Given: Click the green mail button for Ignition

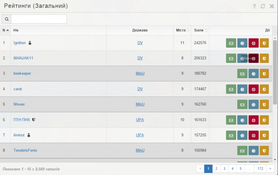Looking at the screenshot, I should (x=231, y=43).
